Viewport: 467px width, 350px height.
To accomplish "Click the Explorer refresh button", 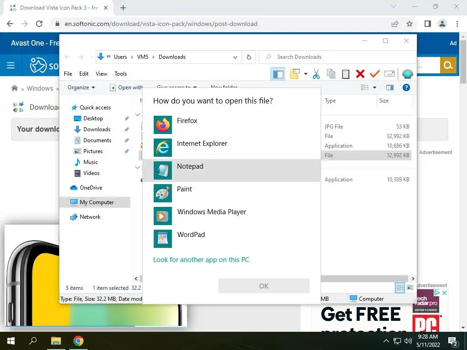I will click(249, 57).
